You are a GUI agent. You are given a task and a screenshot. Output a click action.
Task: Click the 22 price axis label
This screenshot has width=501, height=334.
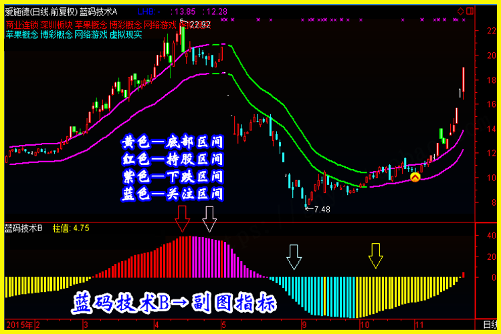492,31
